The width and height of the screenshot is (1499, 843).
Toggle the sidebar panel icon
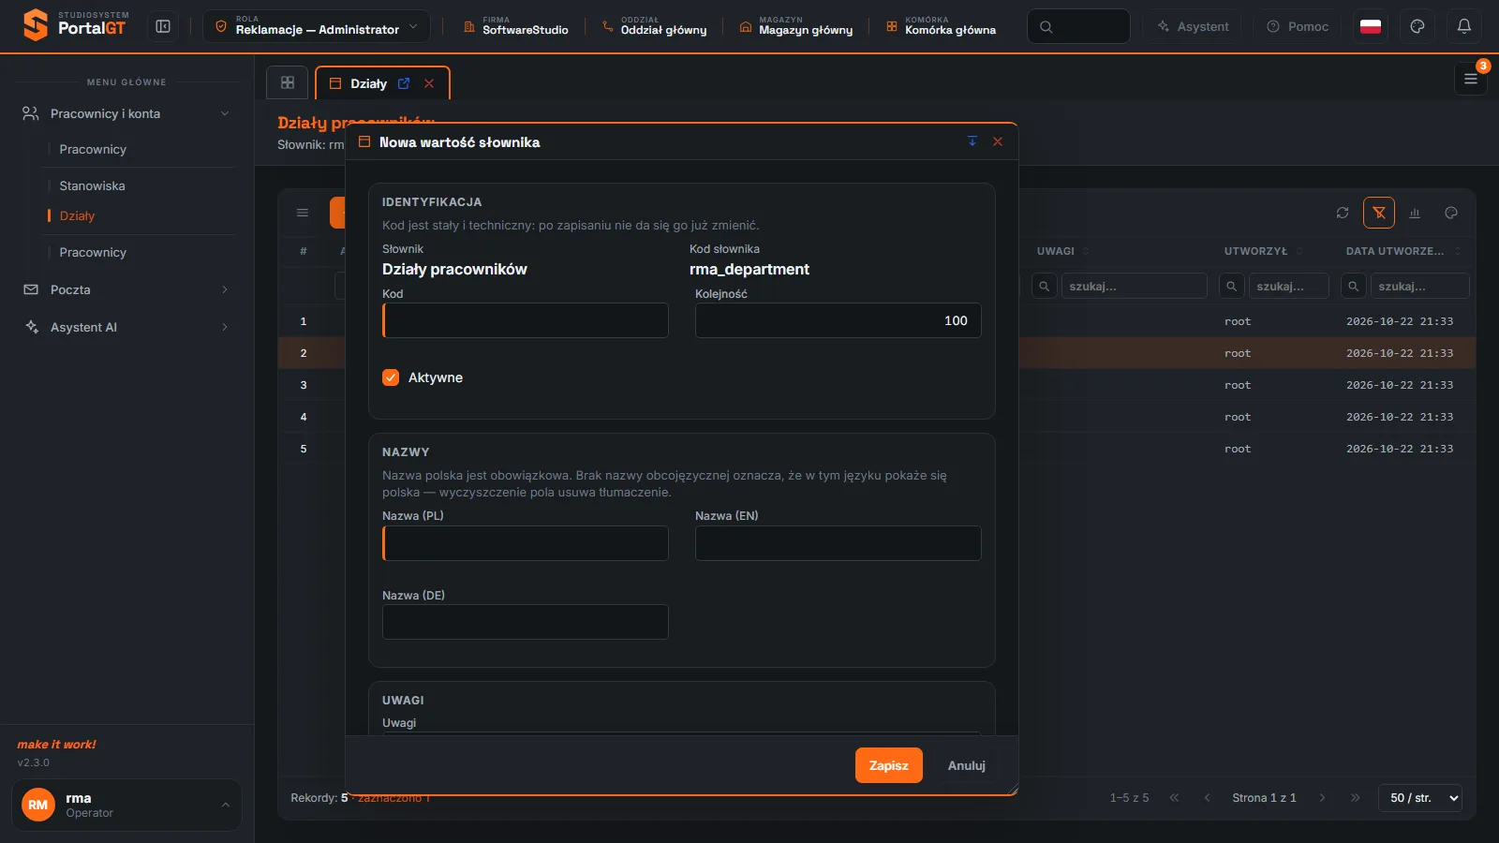[x=163, y=26]
